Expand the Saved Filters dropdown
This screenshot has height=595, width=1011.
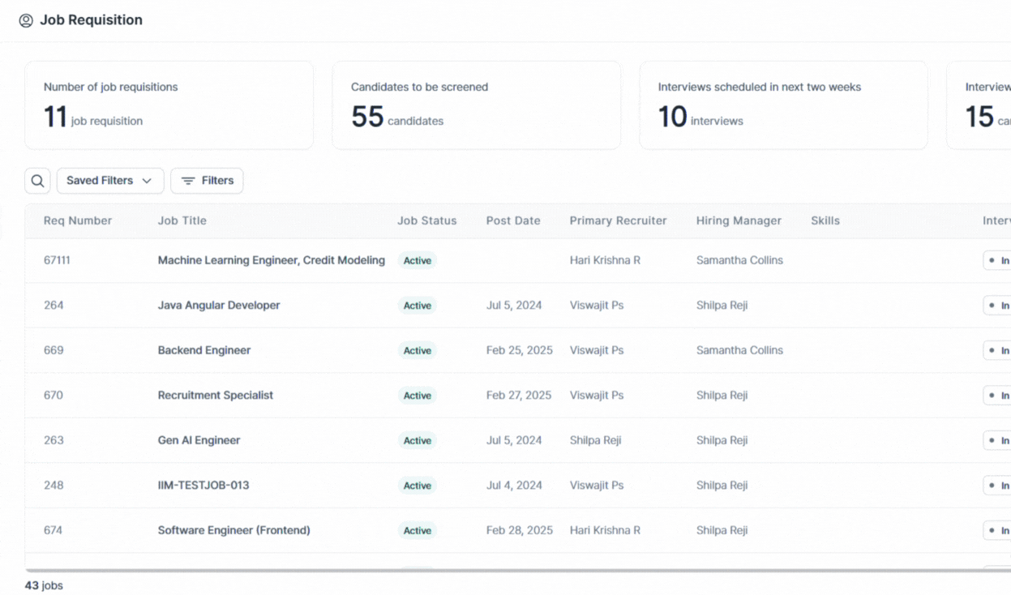[x=109, y=181]
